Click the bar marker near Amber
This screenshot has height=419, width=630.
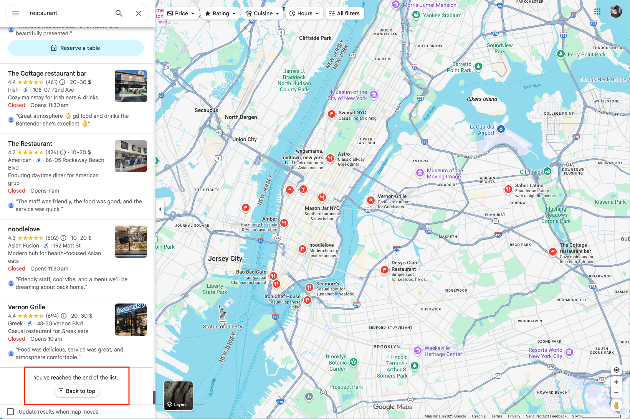pyautogui.click(x=303, y=189)
